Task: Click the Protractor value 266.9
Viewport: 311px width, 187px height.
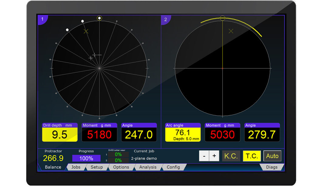Action: tap(53, 158)
